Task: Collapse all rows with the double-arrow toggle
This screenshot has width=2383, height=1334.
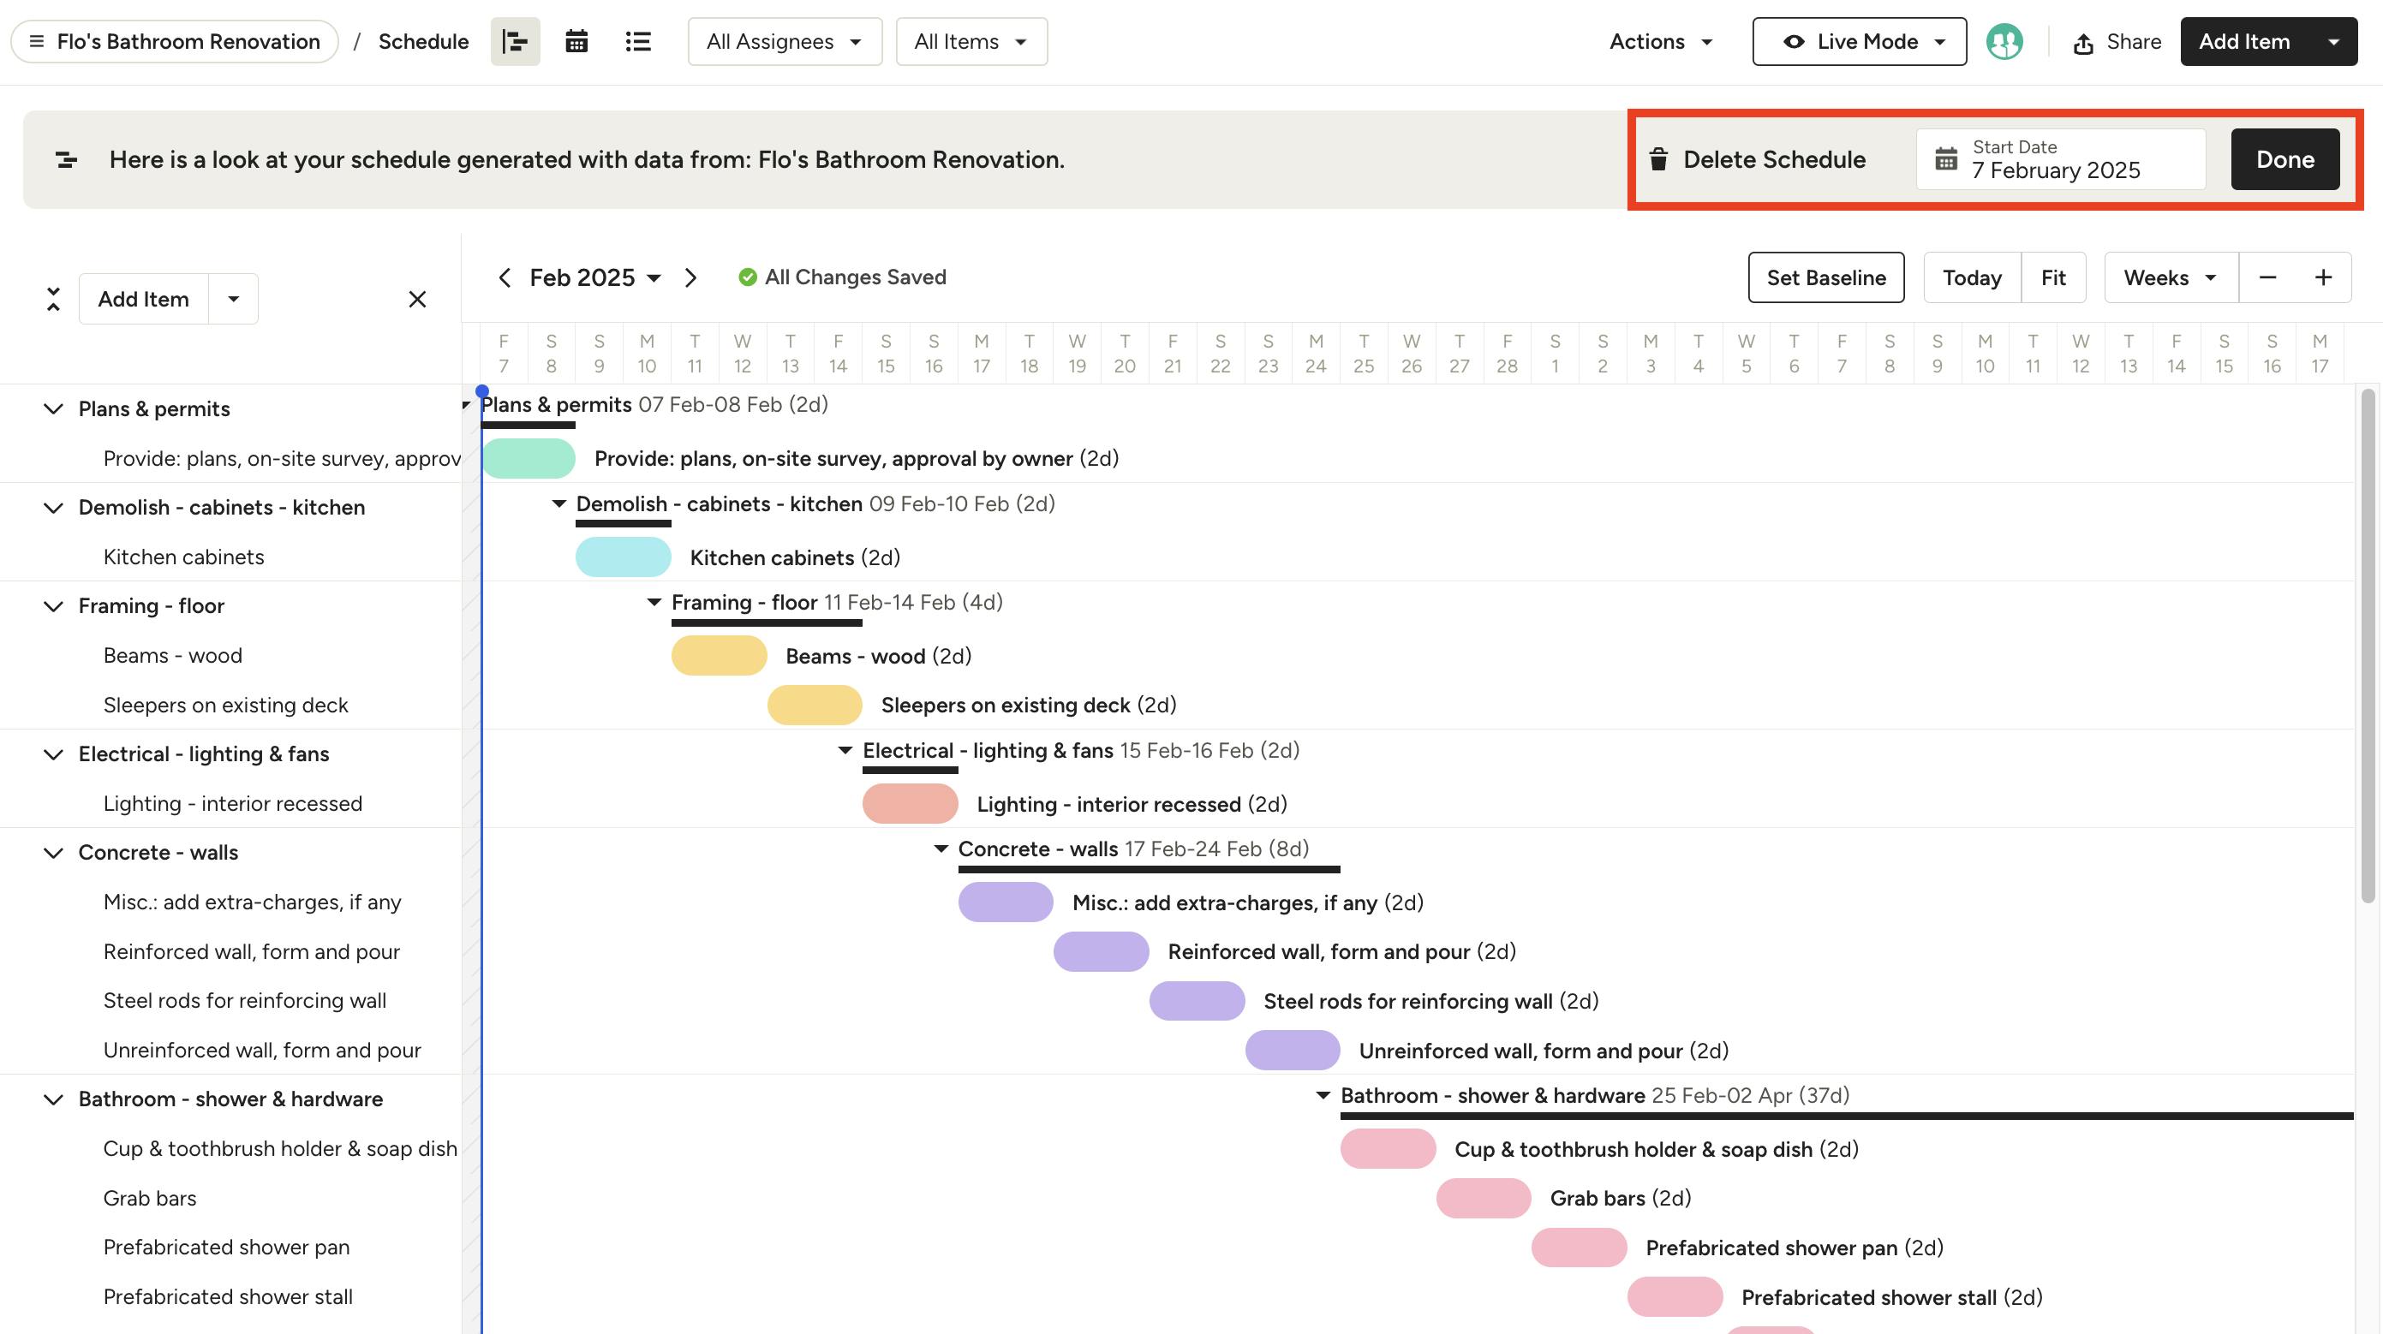Action: coord(53,298)
